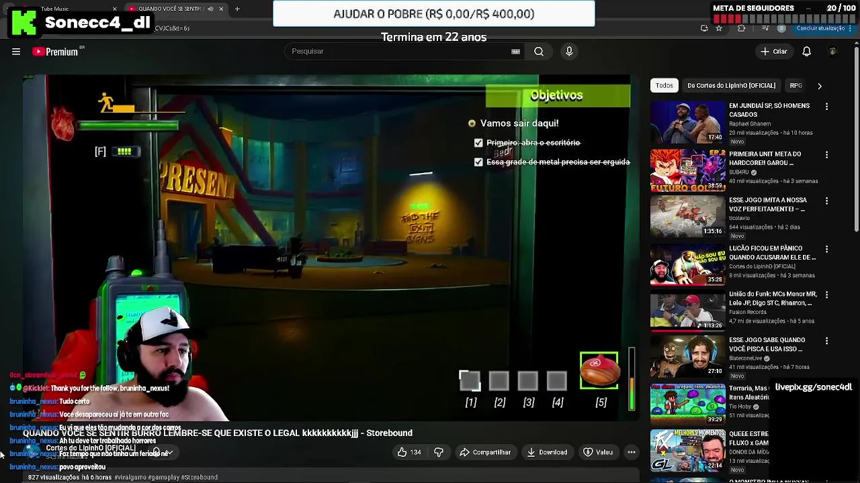
Task: Open YouTube notifications bell
Action: coord(807,52)
